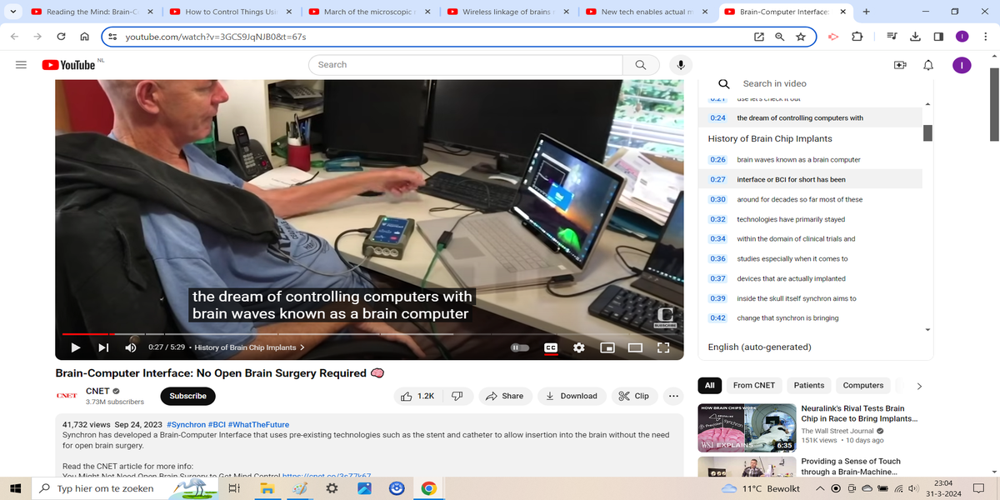Open the YouTube account avatar menu
The height and width of the screenshot is (500, 1000).
tap(962, 65)
